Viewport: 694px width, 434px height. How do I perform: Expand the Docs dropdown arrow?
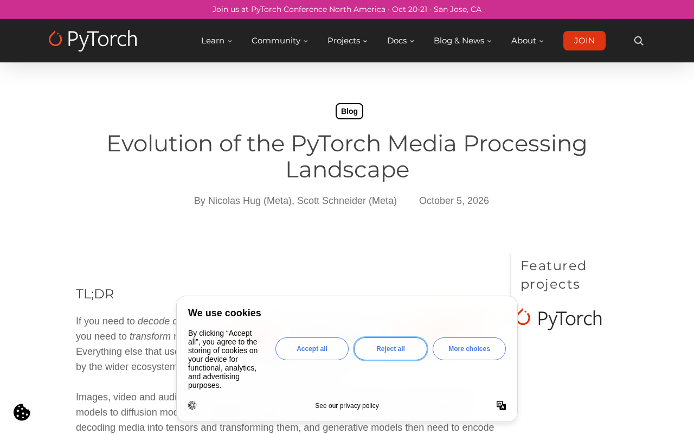pyautogui.click(x=412, y=41)
